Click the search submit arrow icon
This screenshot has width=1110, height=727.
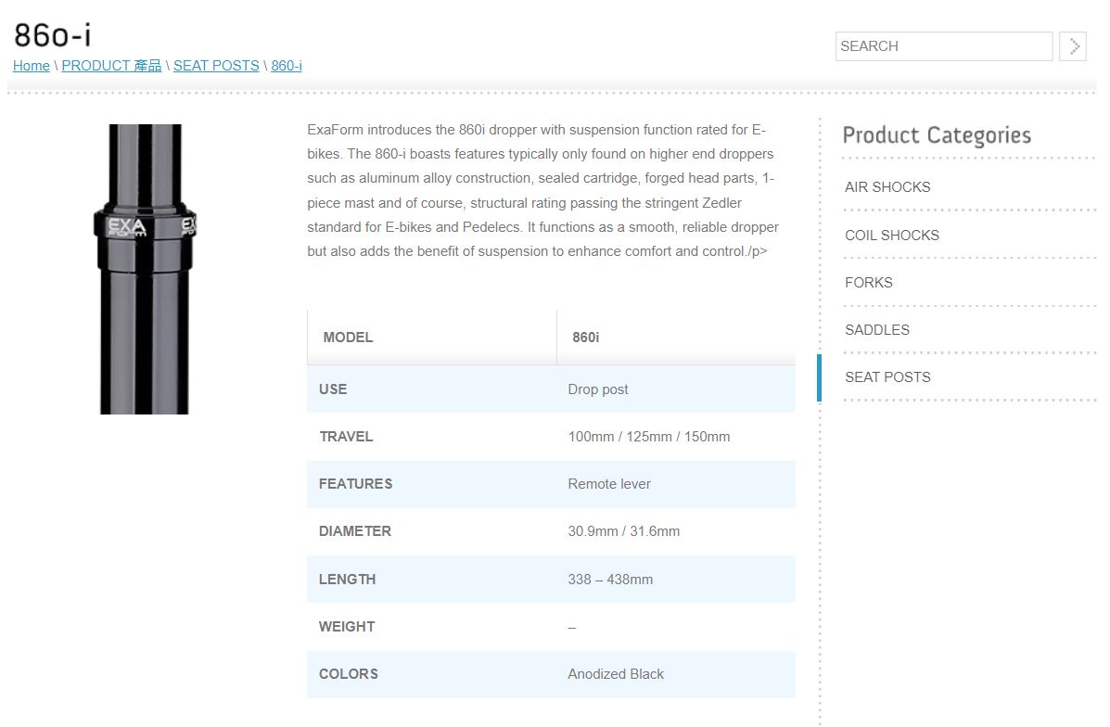point(1073,46)
